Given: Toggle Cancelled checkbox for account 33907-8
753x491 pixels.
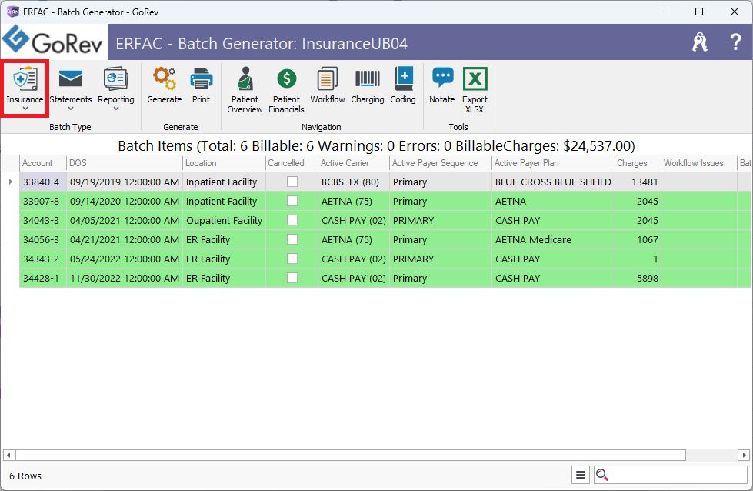Looking at the screenshot, I should click(x=292, y=201).
